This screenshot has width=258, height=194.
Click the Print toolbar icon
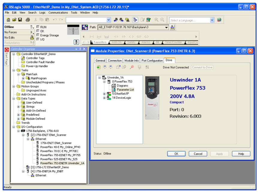click(28, 20)
